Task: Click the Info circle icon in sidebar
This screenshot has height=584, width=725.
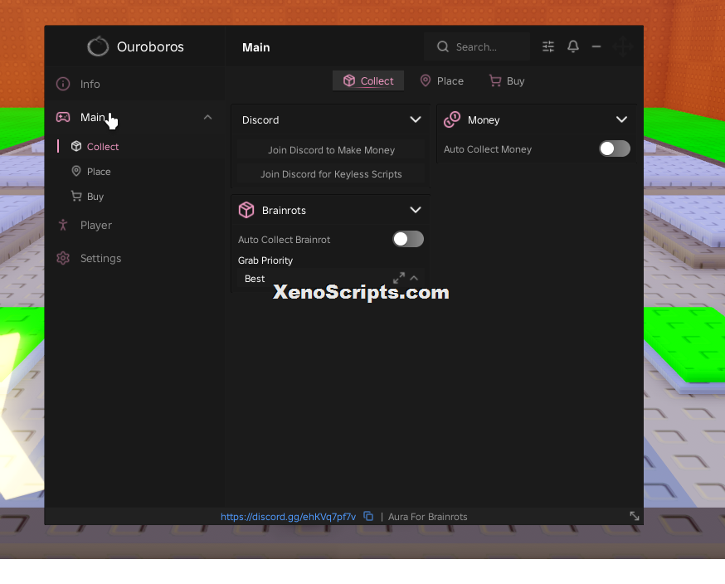Action: 63,84
